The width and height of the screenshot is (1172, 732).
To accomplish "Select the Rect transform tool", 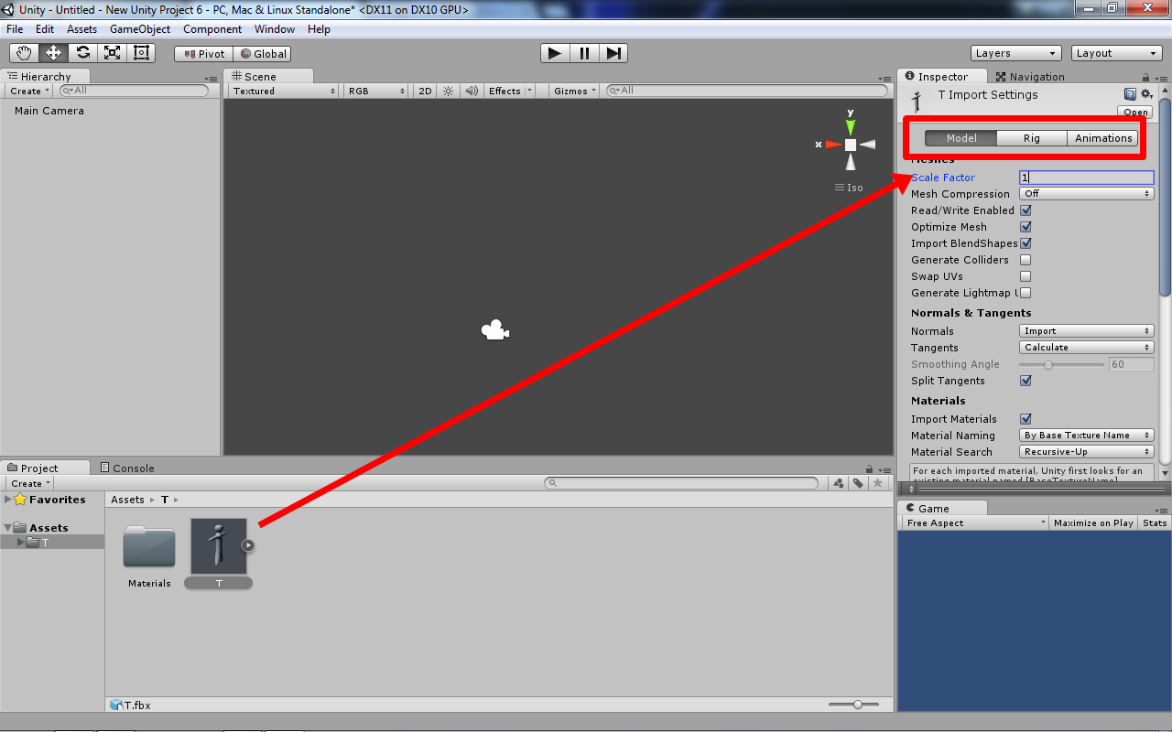I will (x=141, y=53).
